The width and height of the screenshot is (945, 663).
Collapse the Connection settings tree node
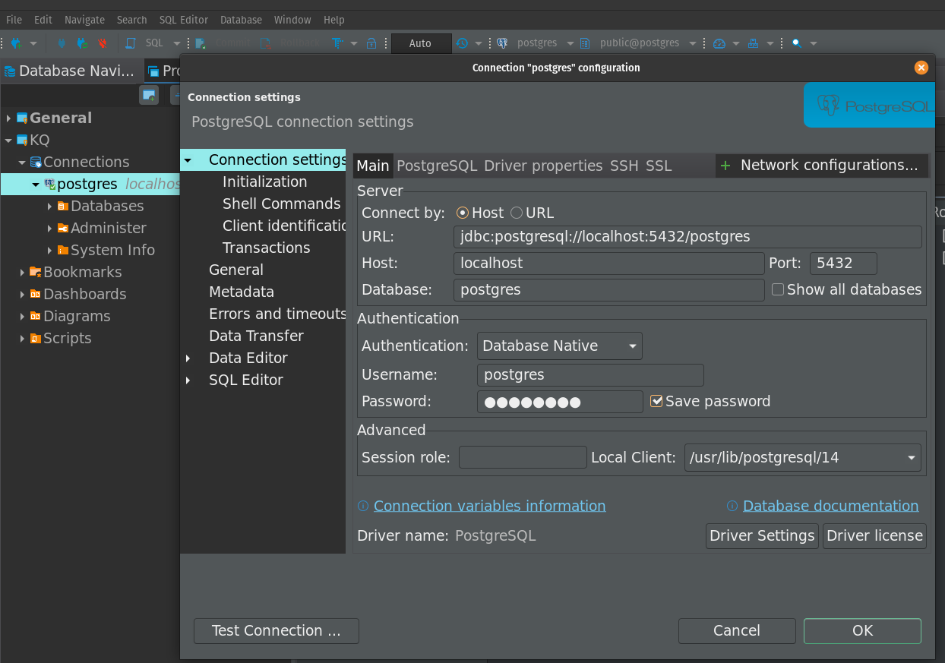point(188,160)
